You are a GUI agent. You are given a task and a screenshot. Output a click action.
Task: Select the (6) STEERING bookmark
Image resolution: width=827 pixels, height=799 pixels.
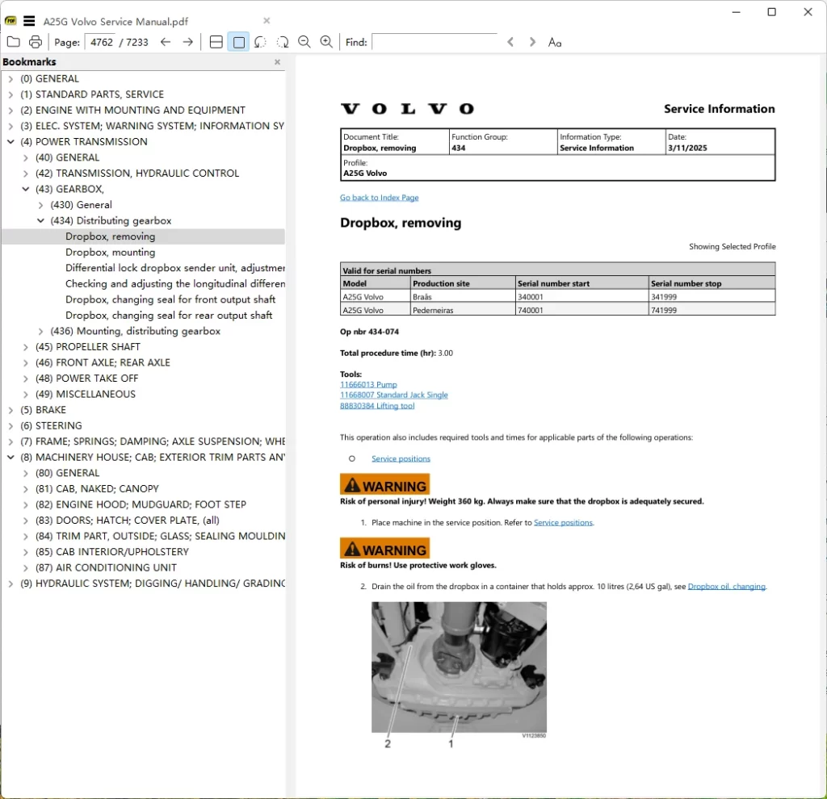pos(51,426)
